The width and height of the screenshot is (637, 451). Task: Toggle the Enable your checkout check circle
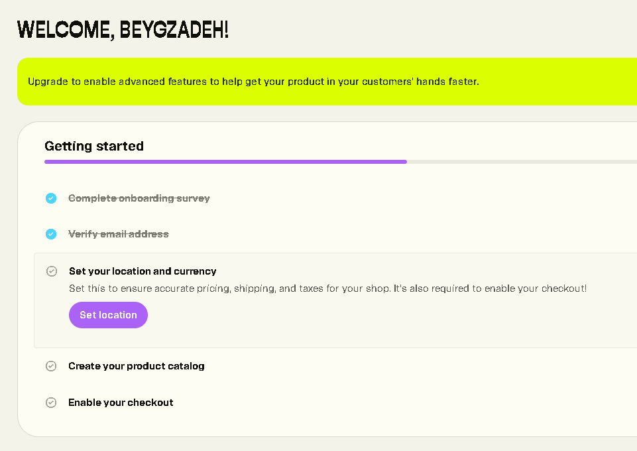(x=51, y=403)
